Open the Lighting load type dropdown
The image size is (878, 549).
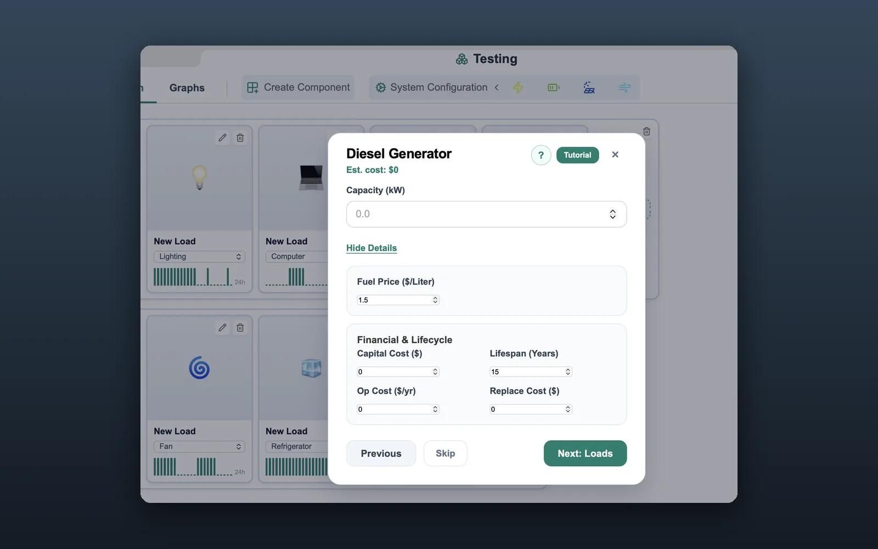pos(200,256)
